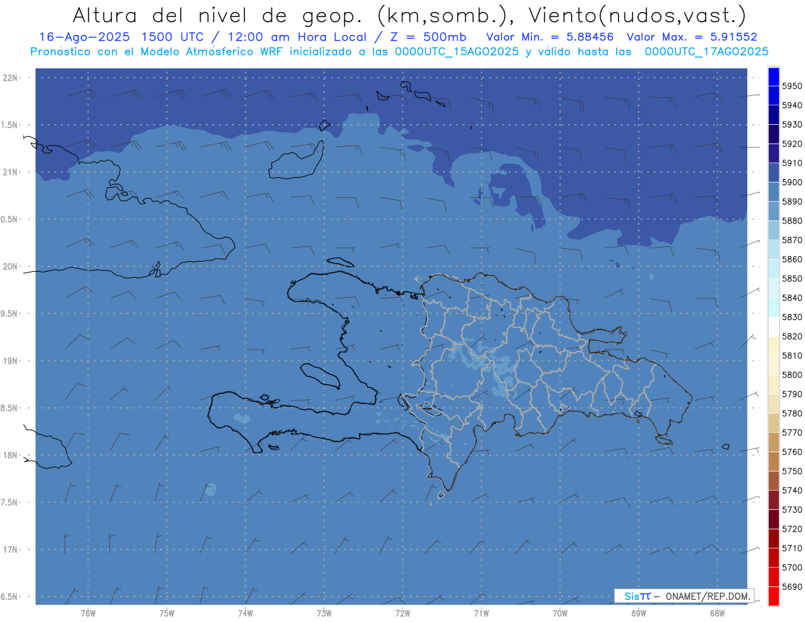Click the '16-Ago-2025' date text
The height and width of the screenshot is (622, 805).
85,37
